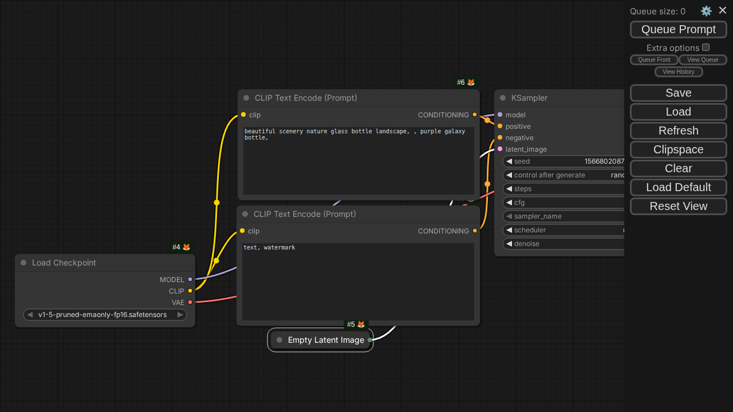This screenshot has width=733, height=412.
Task: Click the fox badge on node #6
Action: point(471,82)
